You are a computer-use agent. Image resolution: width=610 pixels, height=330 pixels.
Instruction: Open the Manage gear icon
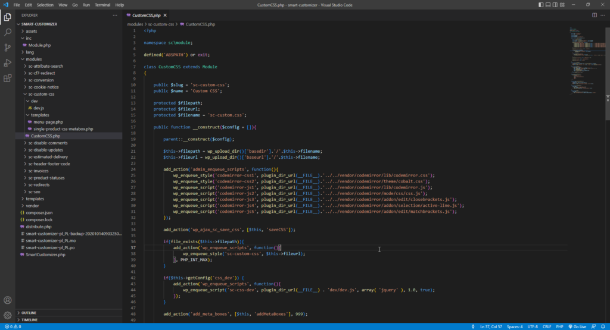[7, 315]
